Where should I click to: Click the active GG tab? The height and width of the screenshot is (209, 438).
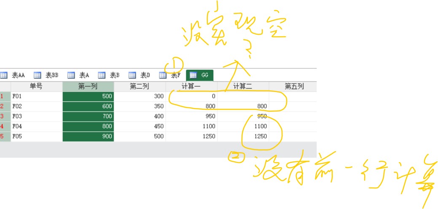pyautogui.click(x=200, y=75)
